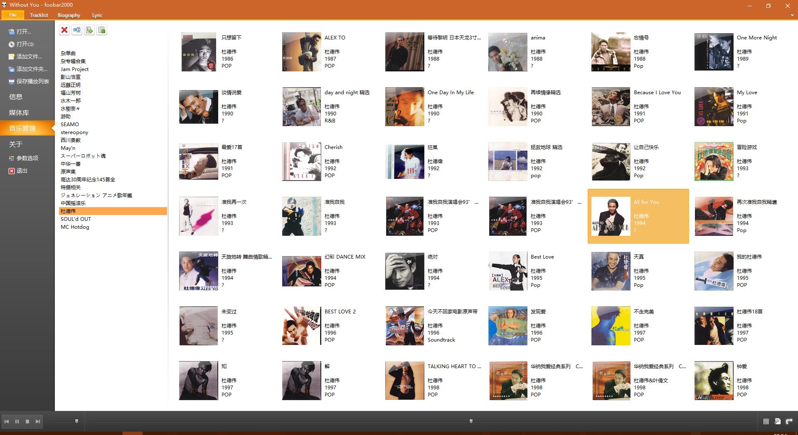Click the dropdown chevron below the close button
This screenshot has width=798, height=435.
click(x=792, y=15)
